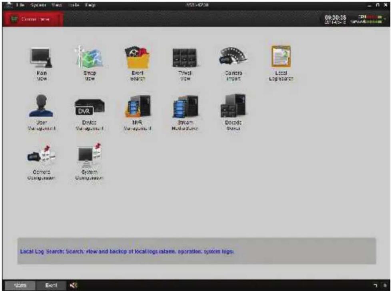Pin the alarm panel with pin icon
The height and width of the screenshot is (291, 391).
(x=375, y=285)
